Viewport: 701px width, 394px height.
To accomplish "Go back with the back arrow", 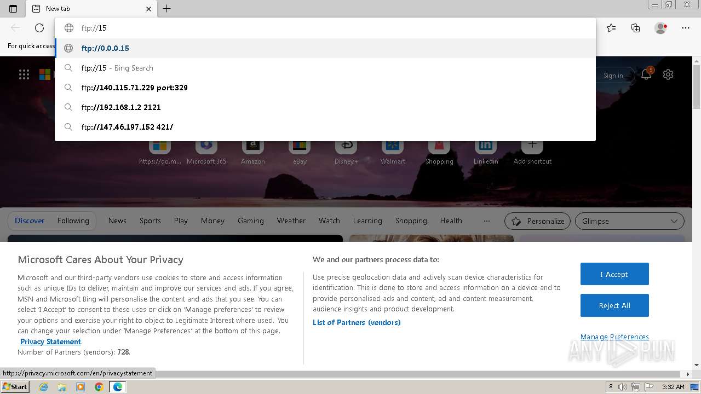I will (x=15, y=28).
